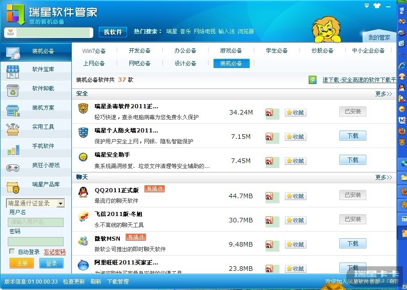
Task: Click the 阿里旺旺2011 app icon
Action: tap(83, 265)
